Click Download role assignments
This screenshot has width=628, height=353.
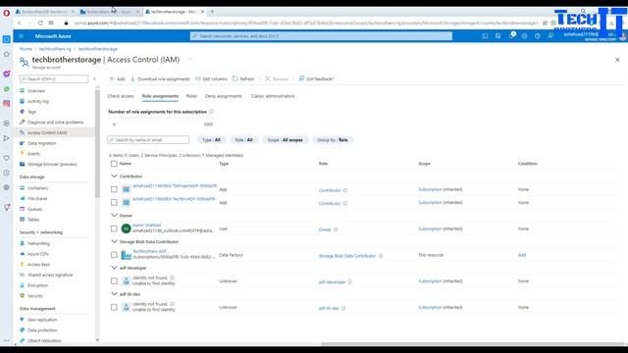[x=160, y=78]
